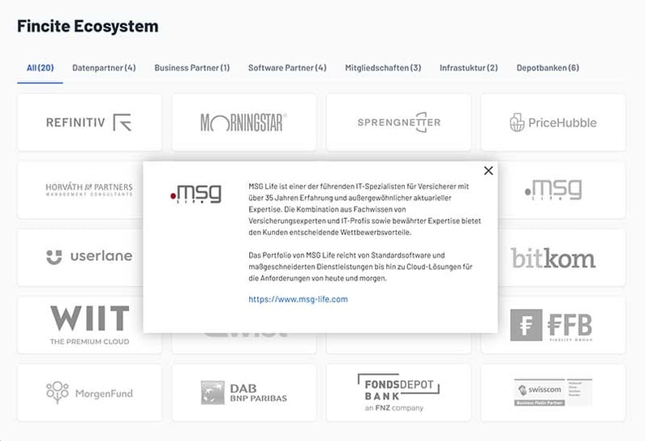The height and width of the screenshot is (441, 645).
Task: Switch to Datenpartner (4) tab
Action: coord(104,68)
